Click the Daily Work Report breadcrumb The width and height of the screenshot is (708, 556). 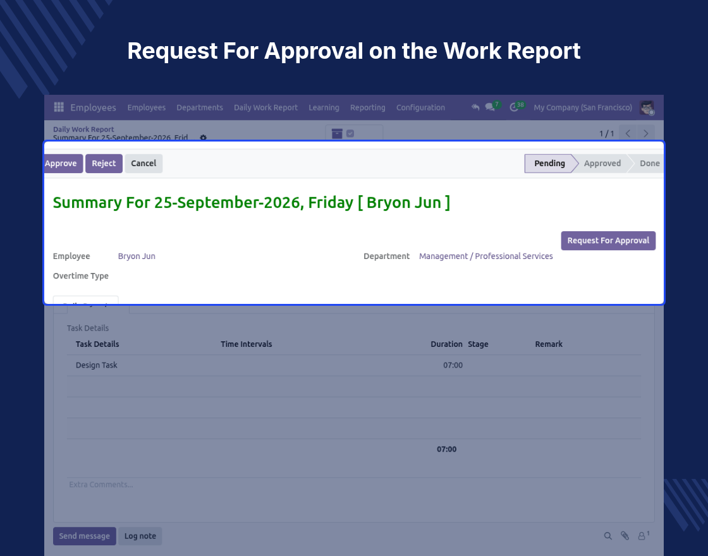(x=83, y=129)
